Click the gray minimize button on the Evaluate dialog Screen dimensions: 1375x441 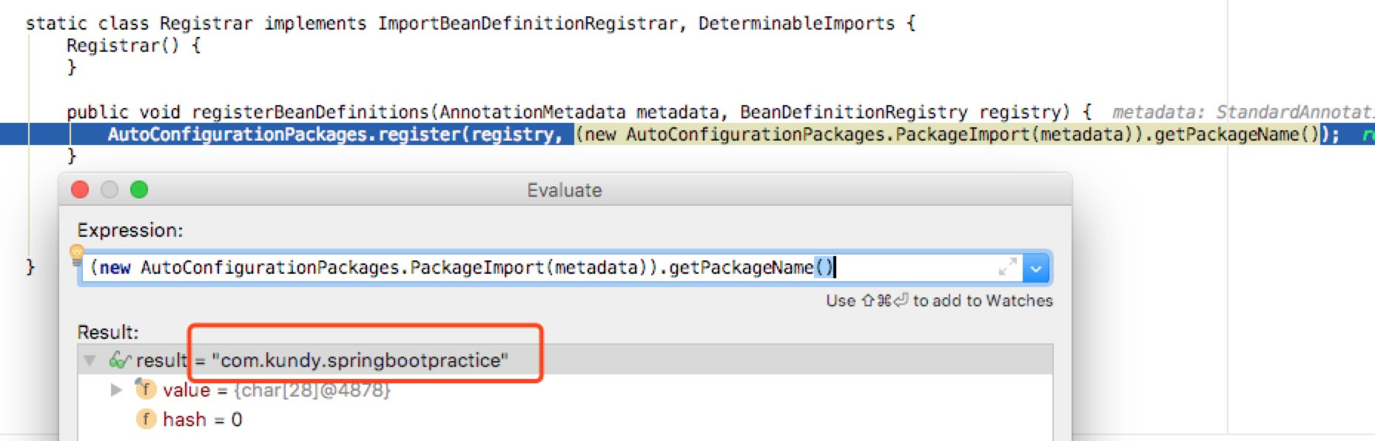[110, 190]
